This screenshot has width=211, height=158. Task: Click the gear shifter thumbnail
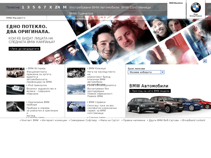15,106
